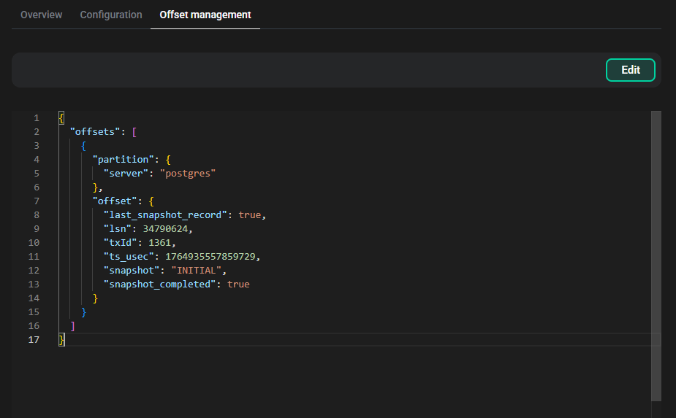Click line number 1 in the gutter
Viewport: 676px width, 418px height.
point(37,117)
